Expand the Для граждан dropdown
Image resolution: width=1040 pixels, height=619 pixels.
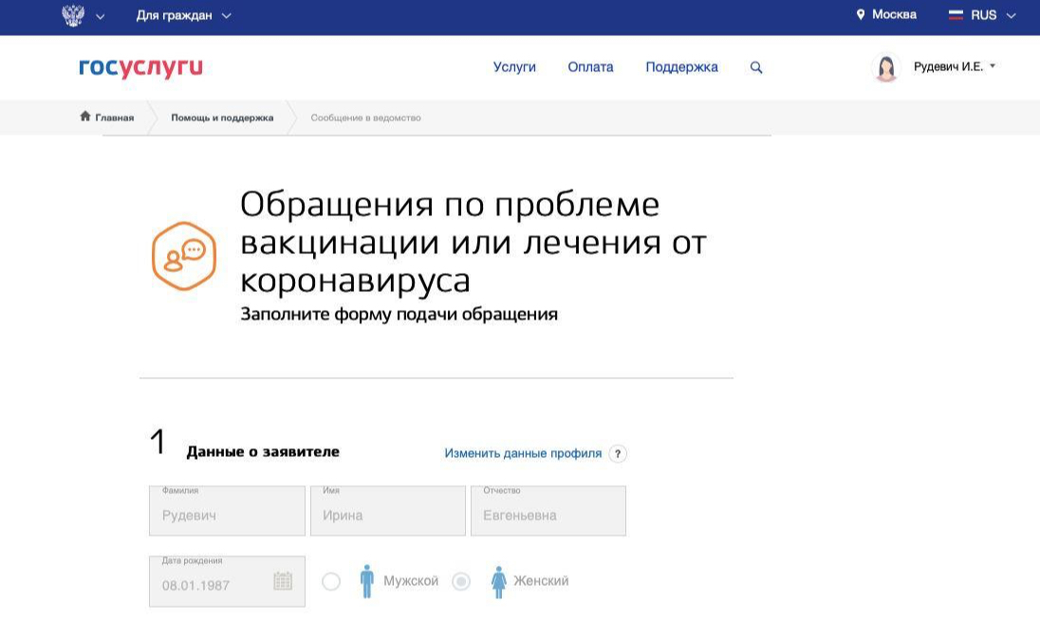(x=183, y=15)
